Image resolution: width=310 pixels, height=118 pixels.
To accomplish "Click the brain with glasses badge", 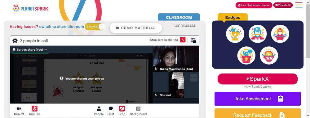I will 269,55.
